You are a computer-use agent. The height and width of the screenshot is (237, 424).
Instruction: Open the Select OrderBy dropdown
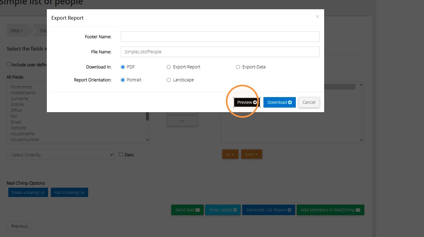(x=60, y=155)
